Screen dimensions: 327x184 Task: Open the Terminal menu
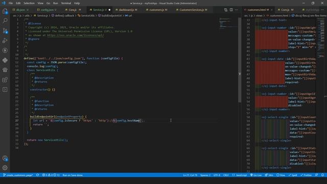(x=66, y=3)
